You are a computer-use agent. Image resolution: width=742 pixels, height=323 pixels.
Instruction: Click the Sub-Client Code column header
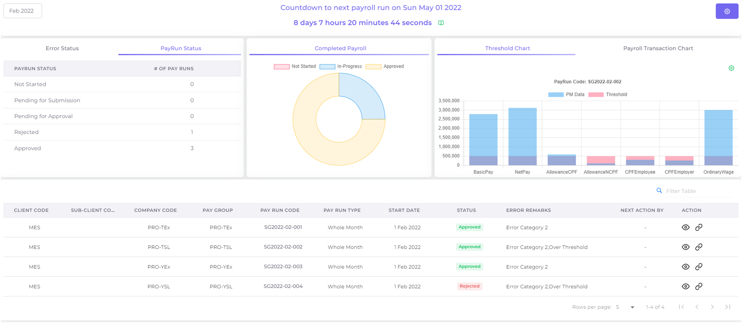point(93,210)
